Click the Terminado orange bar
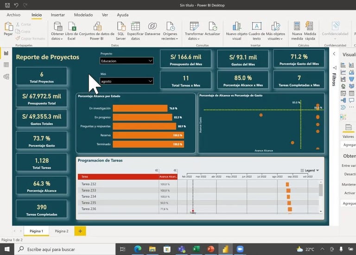The width and height of the screenshot is (356, 255). click(x=148, y=144)
